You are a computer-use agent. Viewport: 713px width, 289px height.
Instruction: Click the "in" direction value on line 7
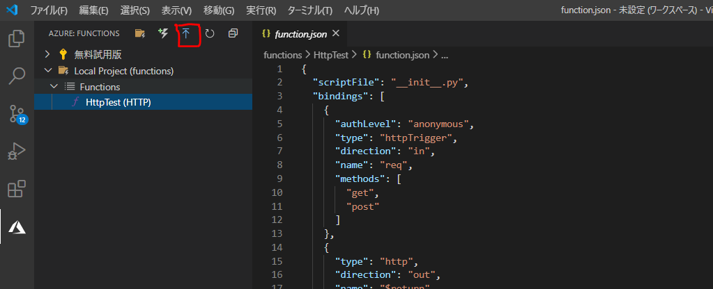(x=419, y=151)
